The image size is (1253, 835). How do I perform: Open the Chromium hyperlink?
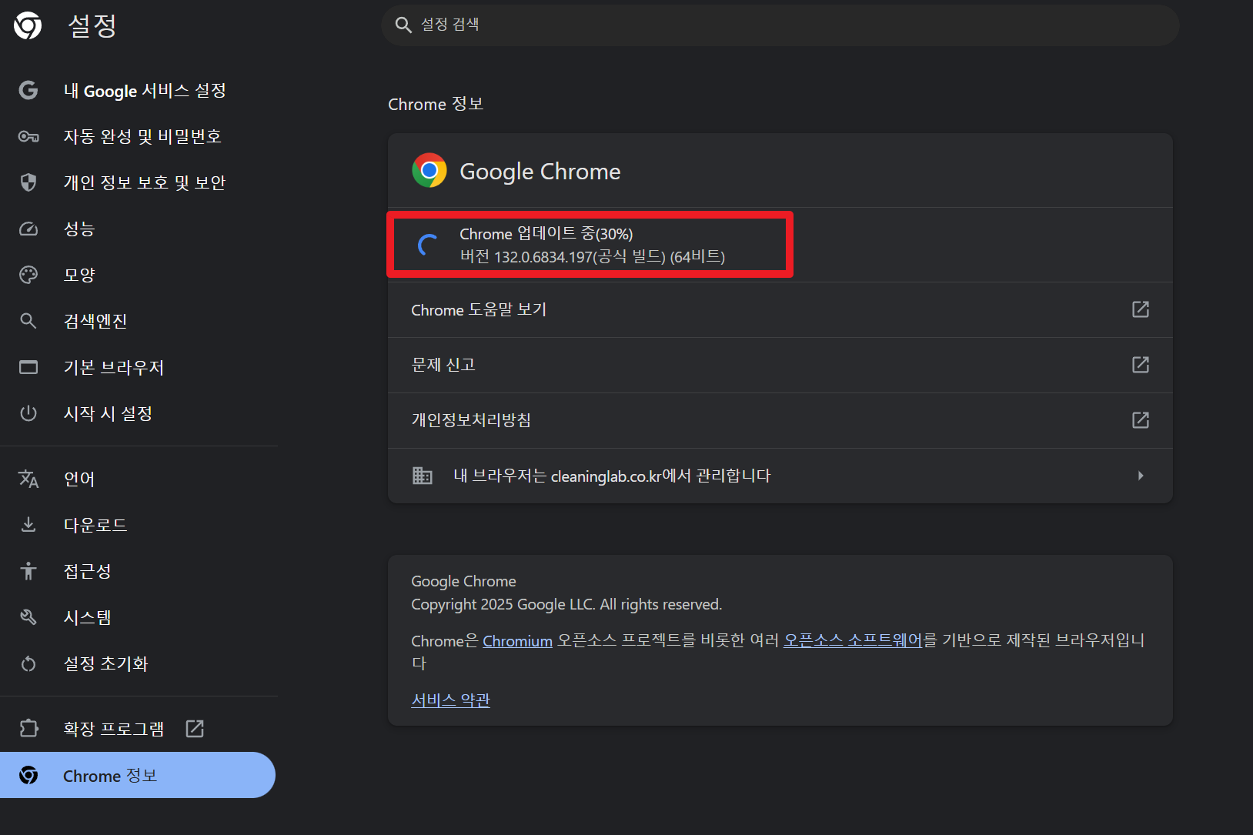tap(517, 641)
